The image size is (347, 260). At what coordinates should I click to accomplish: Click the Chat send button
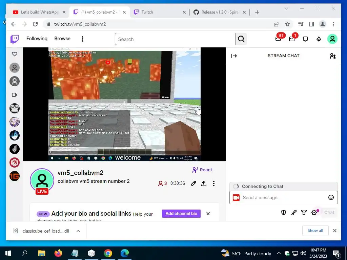(x=329, y=213)
